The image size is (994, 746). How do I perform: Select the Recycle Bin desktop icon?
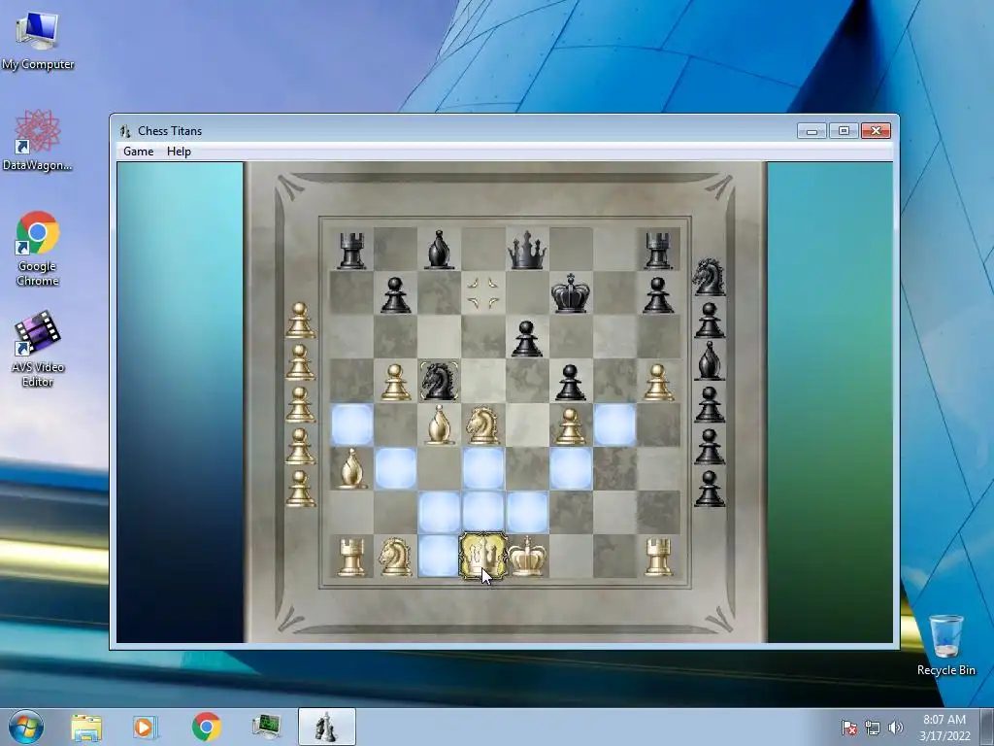click(945, 645)
